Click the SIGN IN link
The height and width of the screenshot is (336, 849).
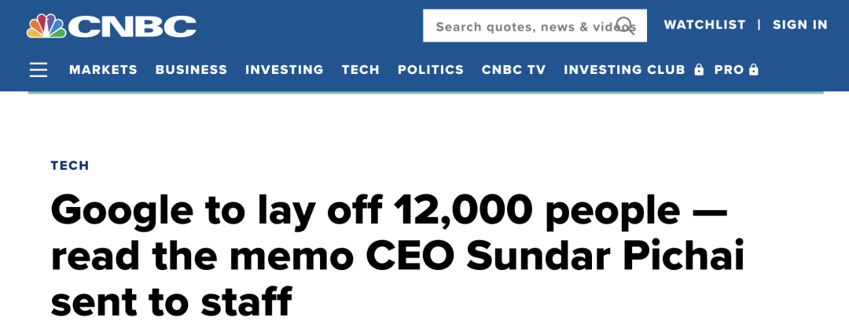pyautogui.click(x=799, y=25)
